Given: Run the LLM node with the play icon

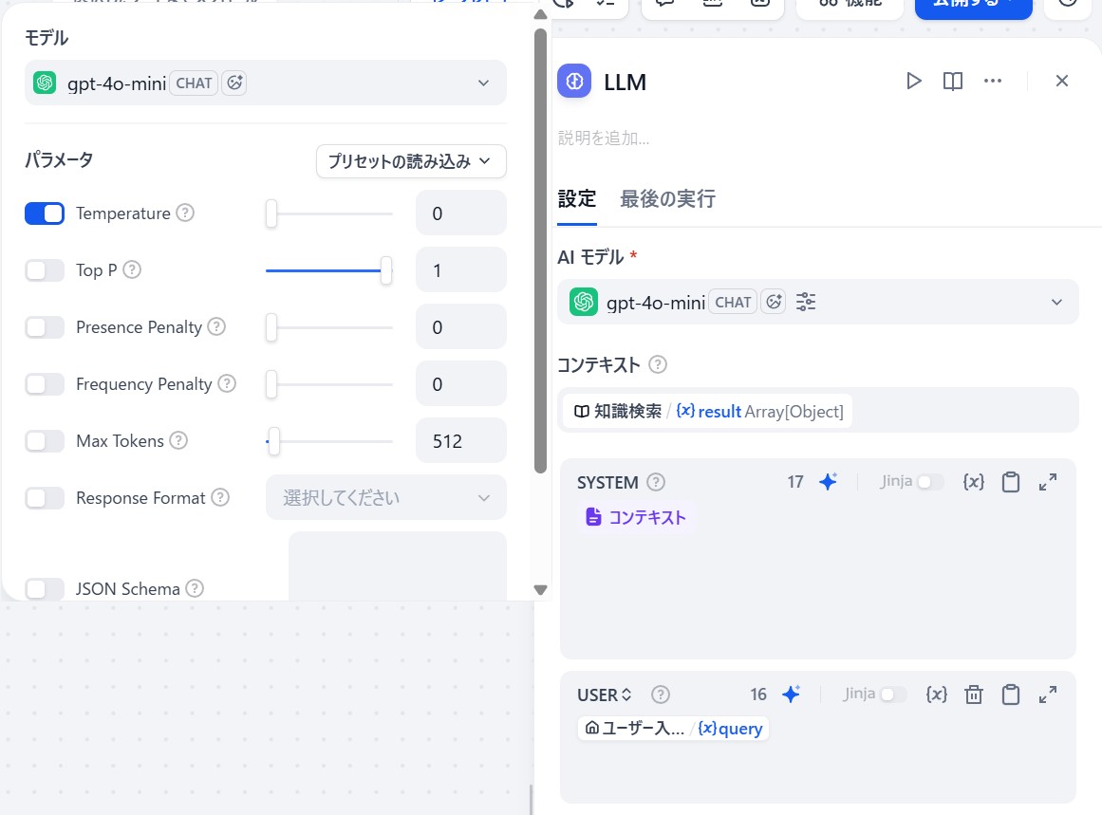Looking at the screenshot, I should pos(913,81).
